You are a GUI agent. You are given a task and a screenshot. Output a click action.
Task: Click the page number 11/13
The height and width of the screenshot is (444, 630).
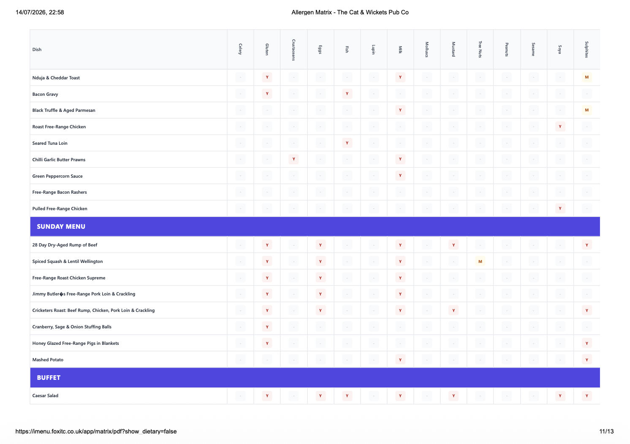tap(606, 431)
